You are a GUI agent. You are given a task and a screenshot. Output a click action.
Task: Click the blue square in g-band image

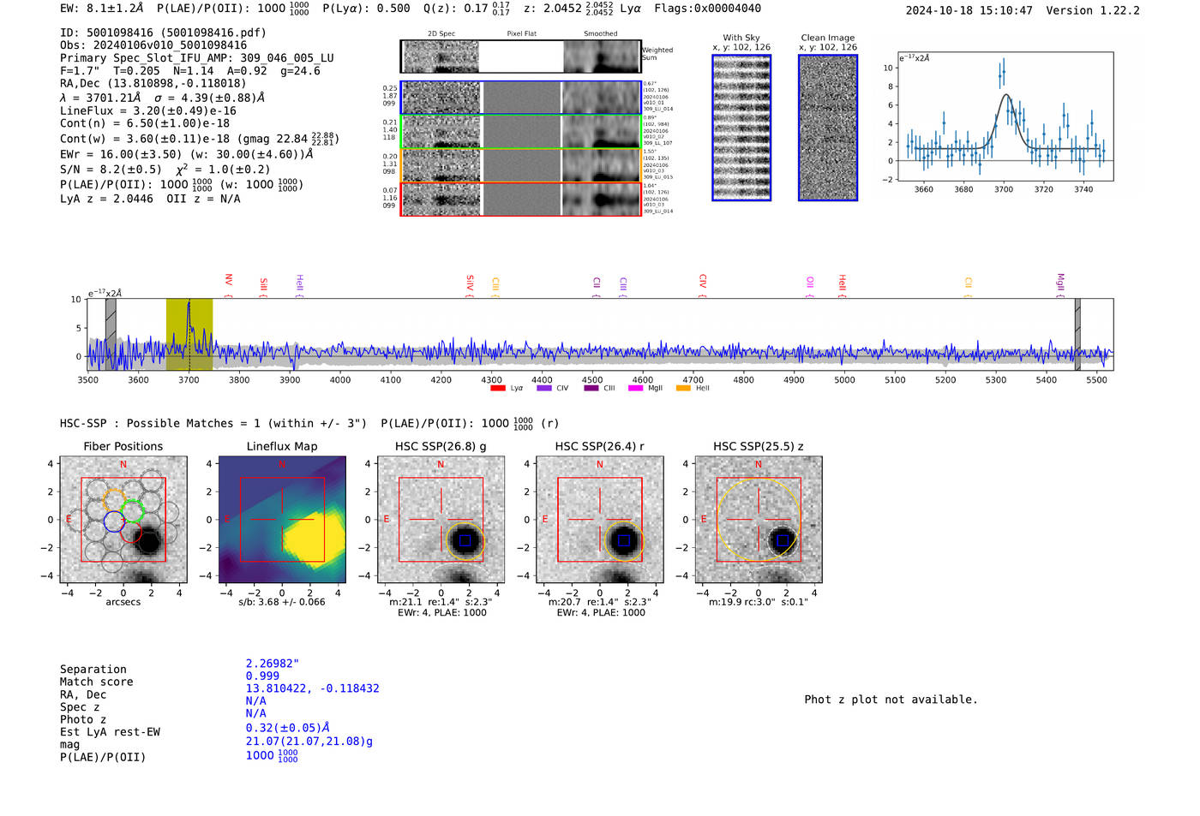[465, 540]
